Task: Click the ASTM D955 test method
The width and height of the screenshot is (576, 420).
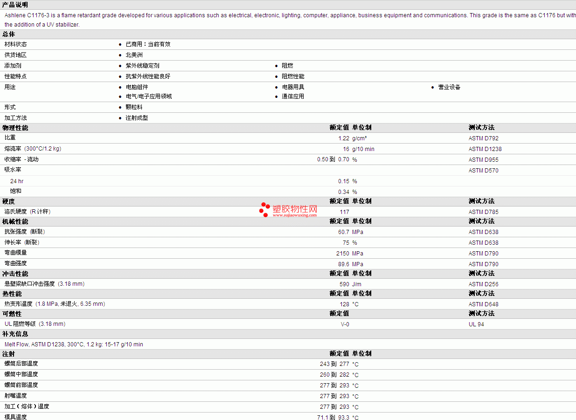Action: click(484, 160)
